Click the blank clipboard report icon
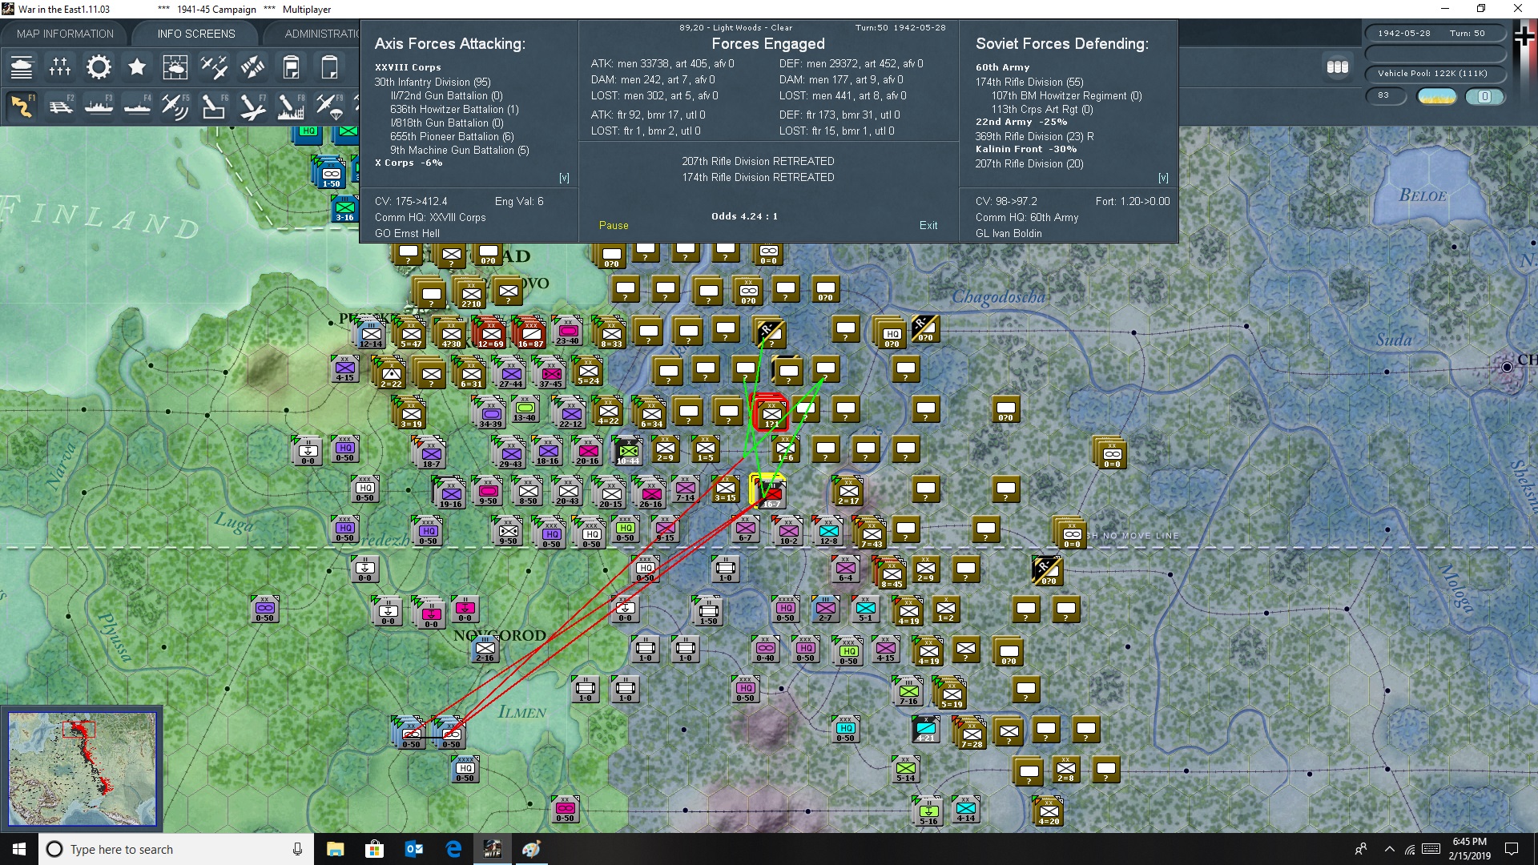Viewport: 1538px width, 865px height. point(329,67)
